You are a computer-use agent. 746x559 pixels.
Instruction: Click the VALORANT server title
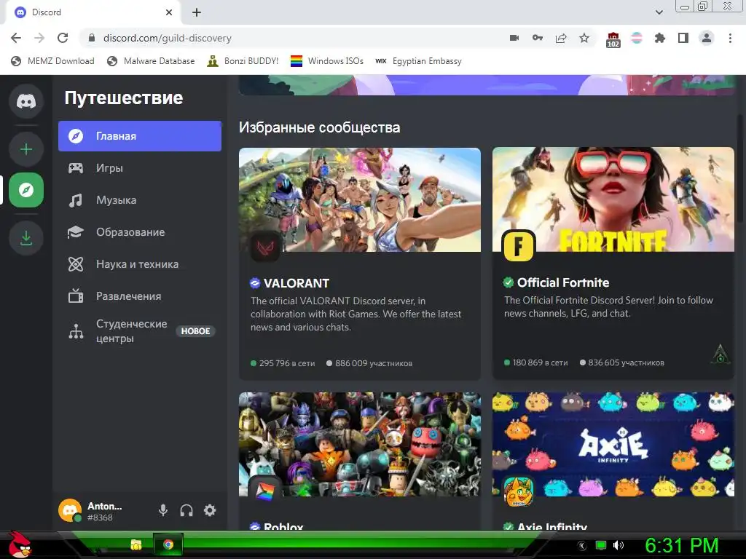297,283
